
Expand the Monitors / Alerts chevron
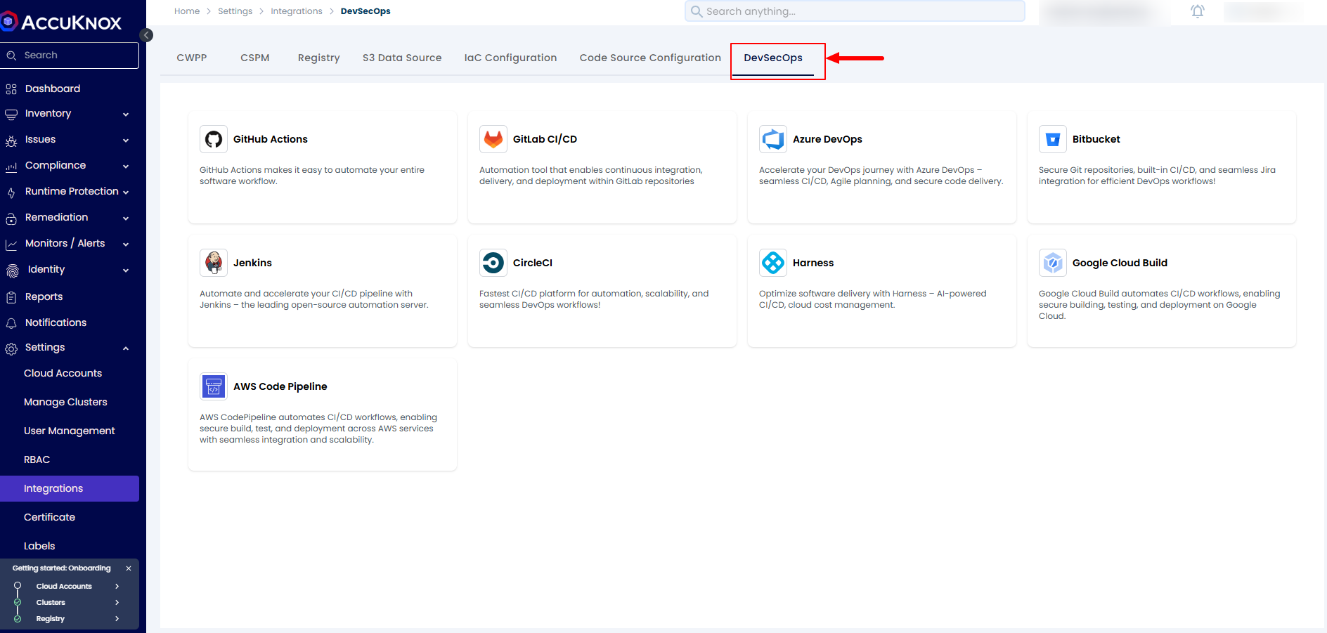click(x=126, y=244)
